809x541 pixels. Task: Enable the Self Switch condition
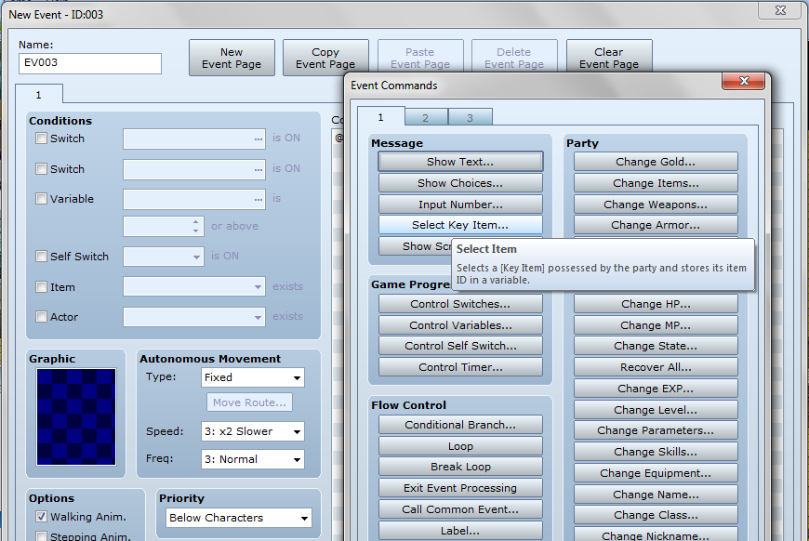[41, 257]
